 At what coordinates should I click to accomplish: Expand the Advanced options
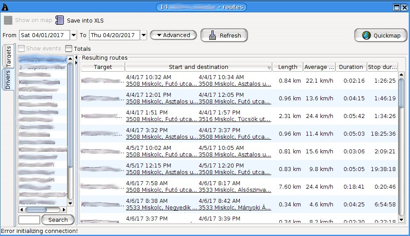(173, 35)
